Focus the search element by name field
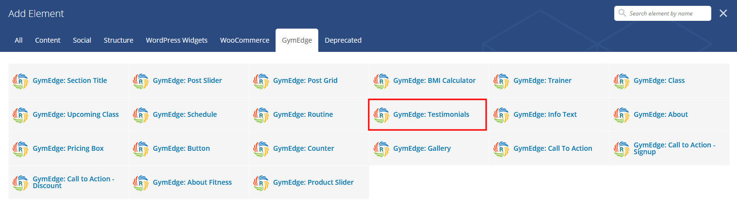The width and height of the screenshot is (737, 208). pos(662,14)
